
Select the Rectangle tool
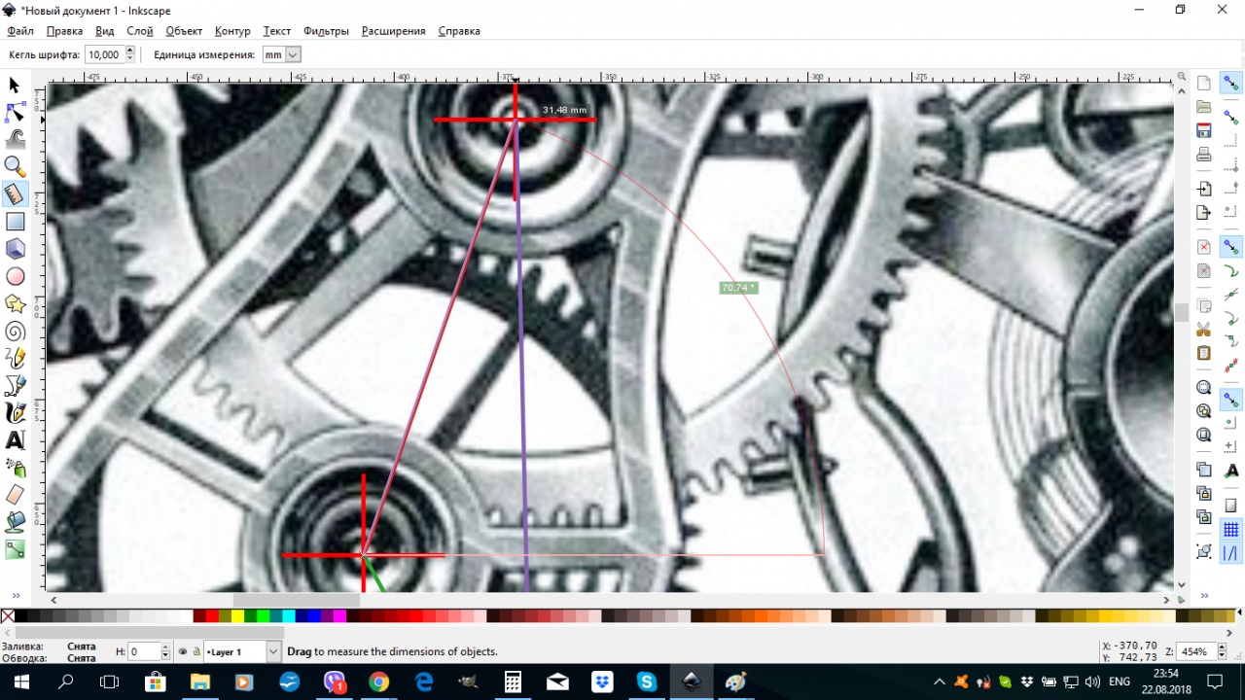click(15, 222)
